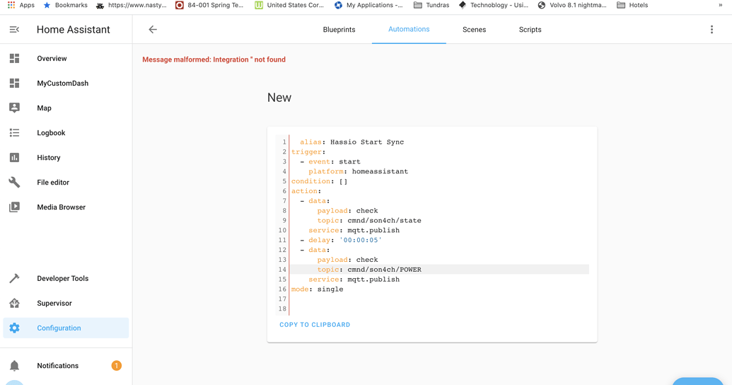Click the notification count badge
Image resolution: width=732 pixels, height=385 pixels.
[x=116, y=365]
